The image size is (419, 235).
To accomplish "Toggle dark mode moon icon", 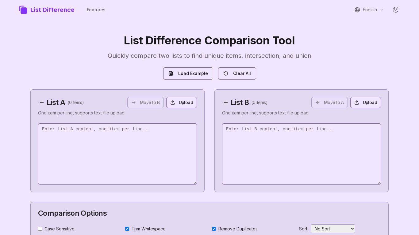I will click(396, 10).
